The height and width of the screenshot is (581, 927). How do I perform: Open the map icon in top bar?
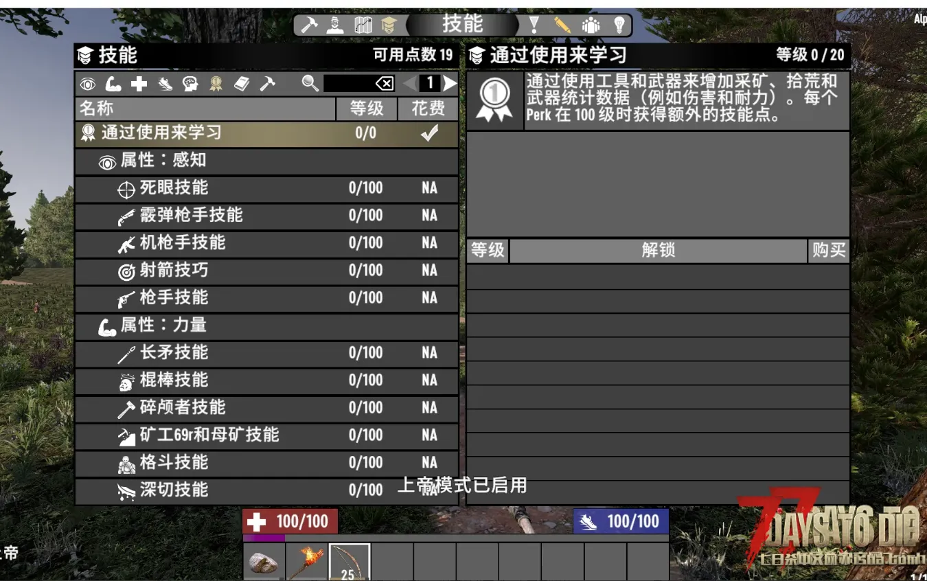(363, 25)
